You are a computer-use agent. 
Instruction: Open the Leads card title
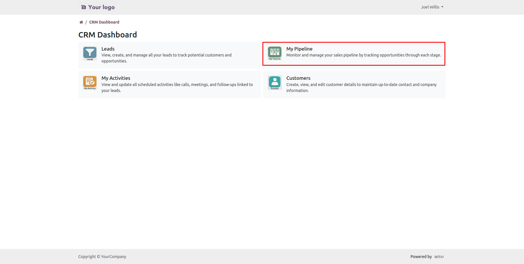(108, 49)
